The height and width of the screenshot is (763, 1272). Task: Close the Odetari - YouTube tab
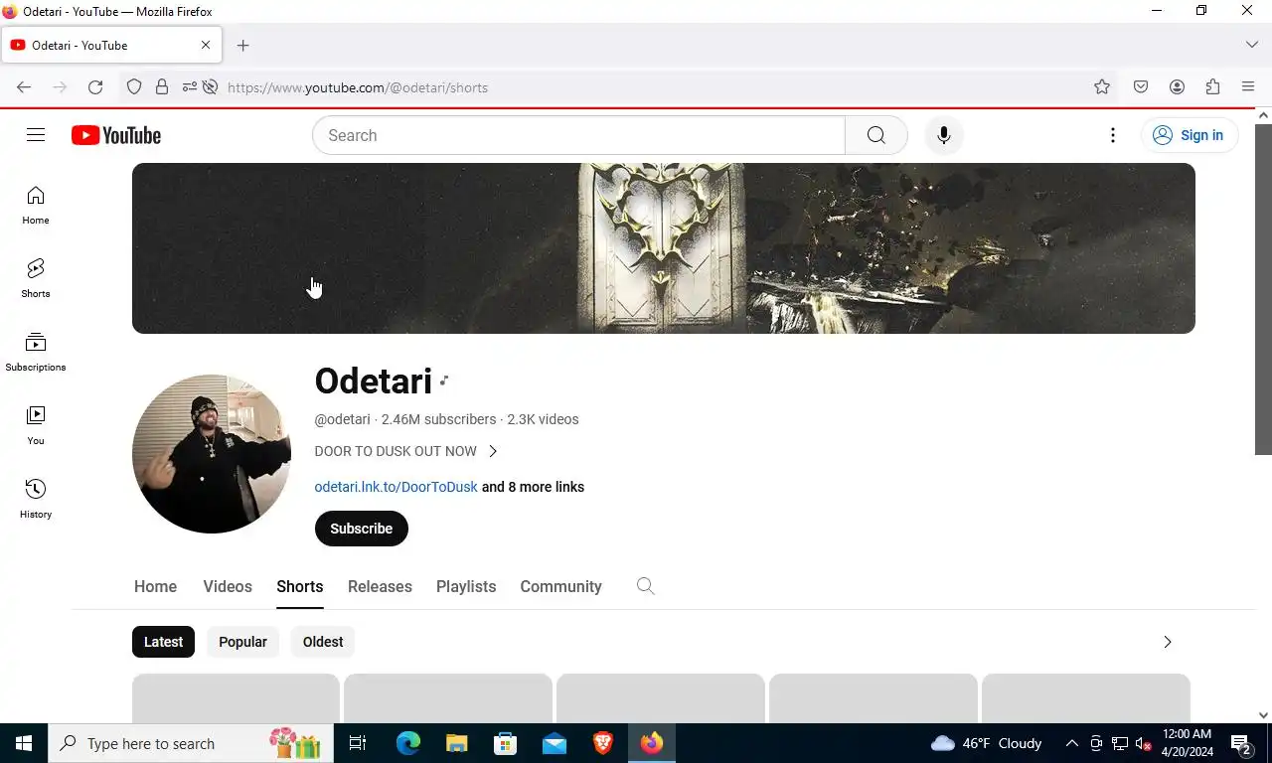click(x=206, y=45)
